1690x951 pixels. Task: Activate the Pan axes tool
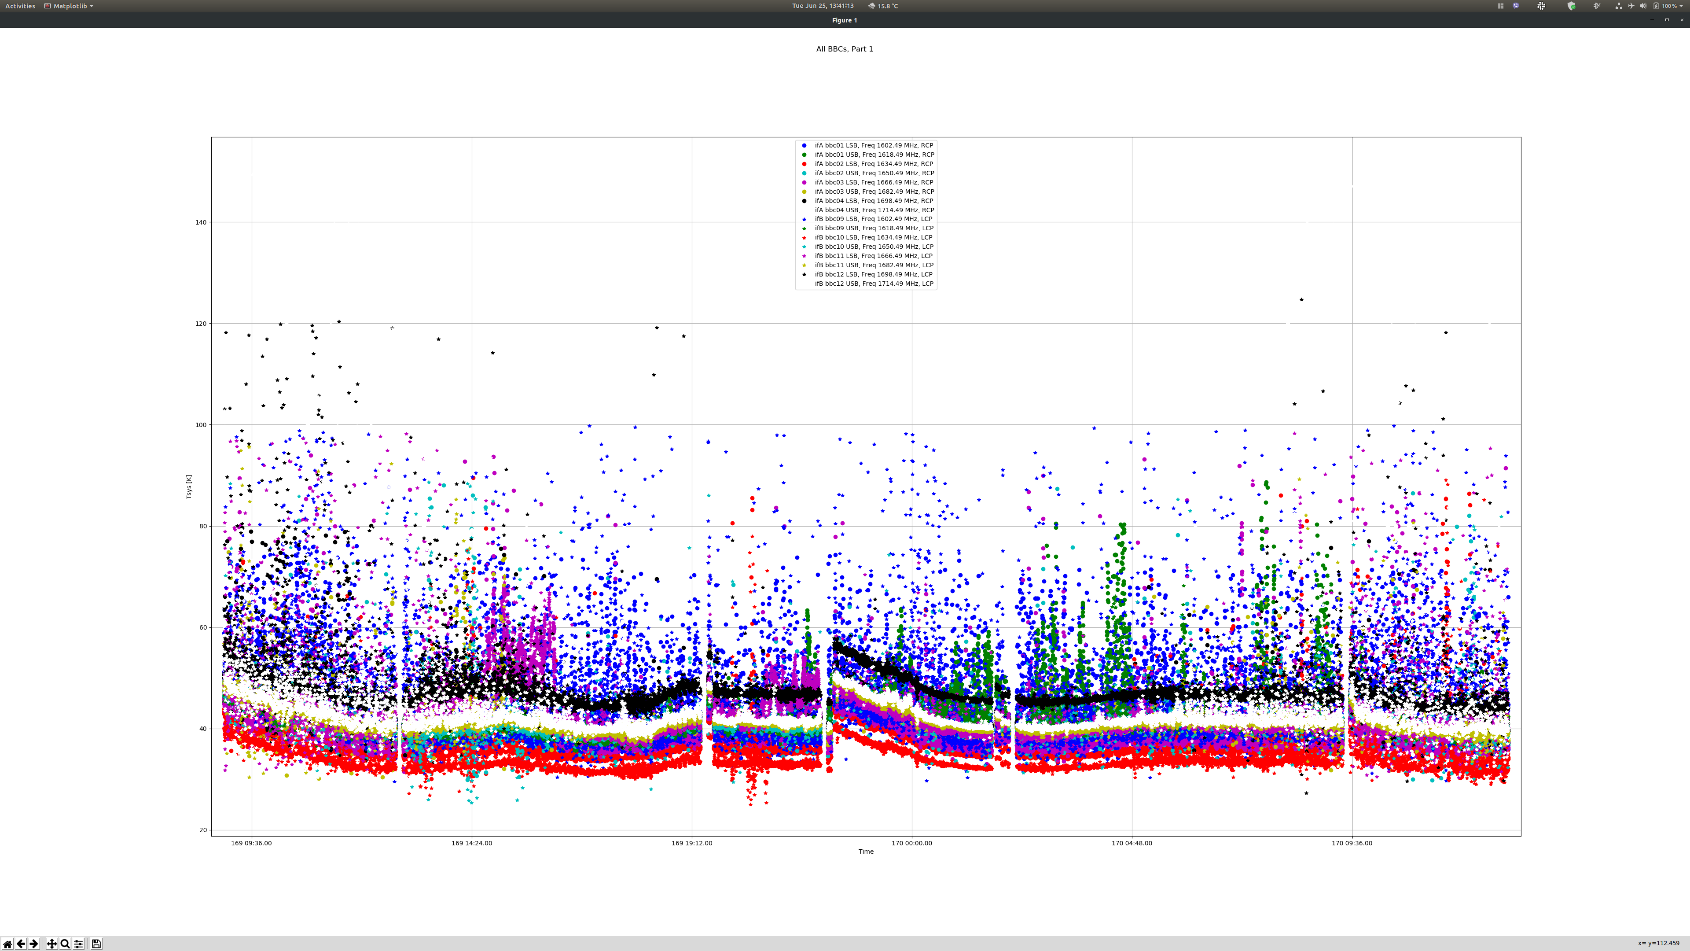coord(51,944)
